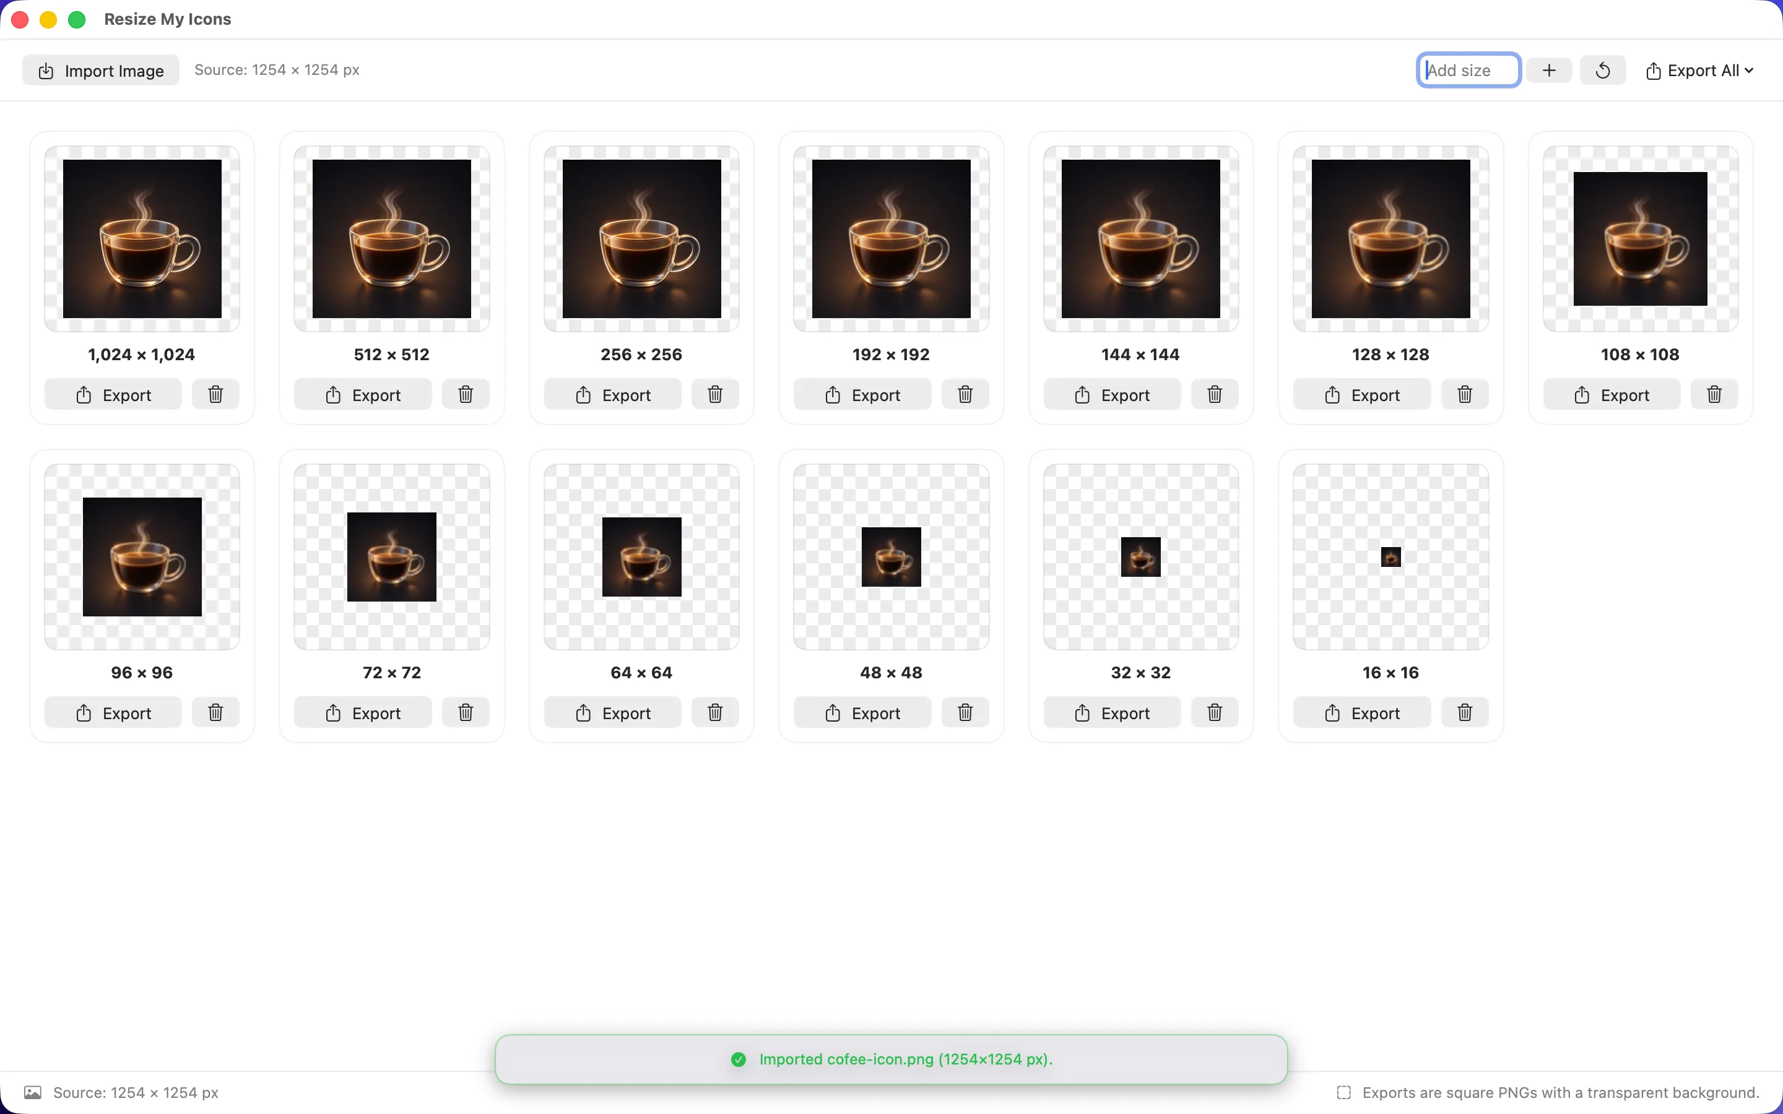Viewport: 1783px width, 1114px height.
Task: Click the green checkmark in import notification
Action: pos(738,1059)
